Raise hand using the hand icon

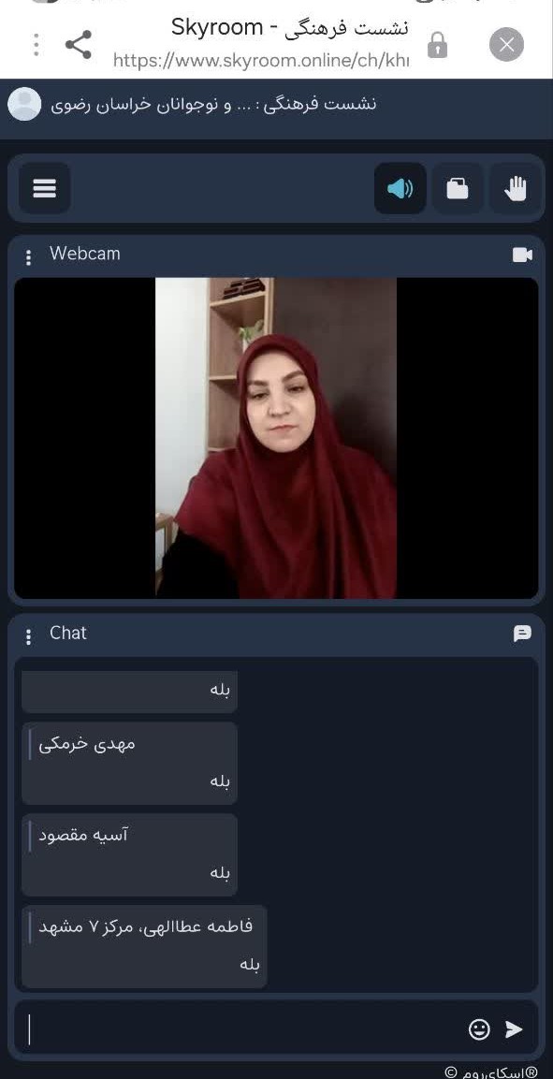(516, 188)
